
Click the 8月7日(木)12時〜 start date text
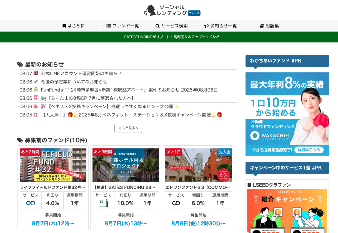click(53, 223)
